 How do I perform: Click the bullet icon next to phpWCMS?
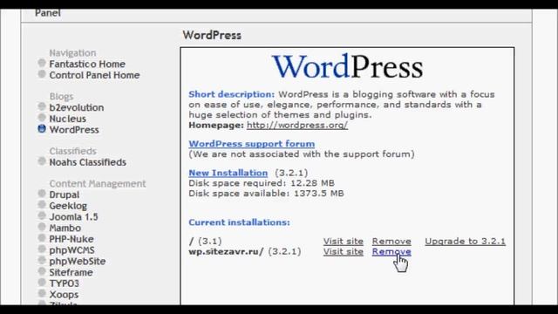tap(42, 249)
